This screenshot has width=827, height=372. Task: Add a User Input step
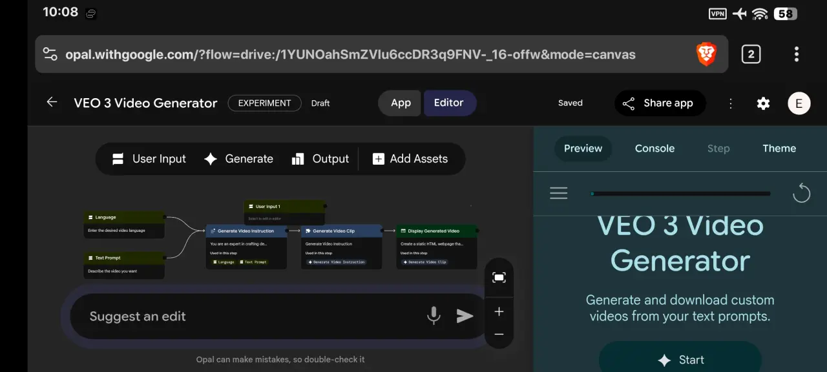click(149, 159)
